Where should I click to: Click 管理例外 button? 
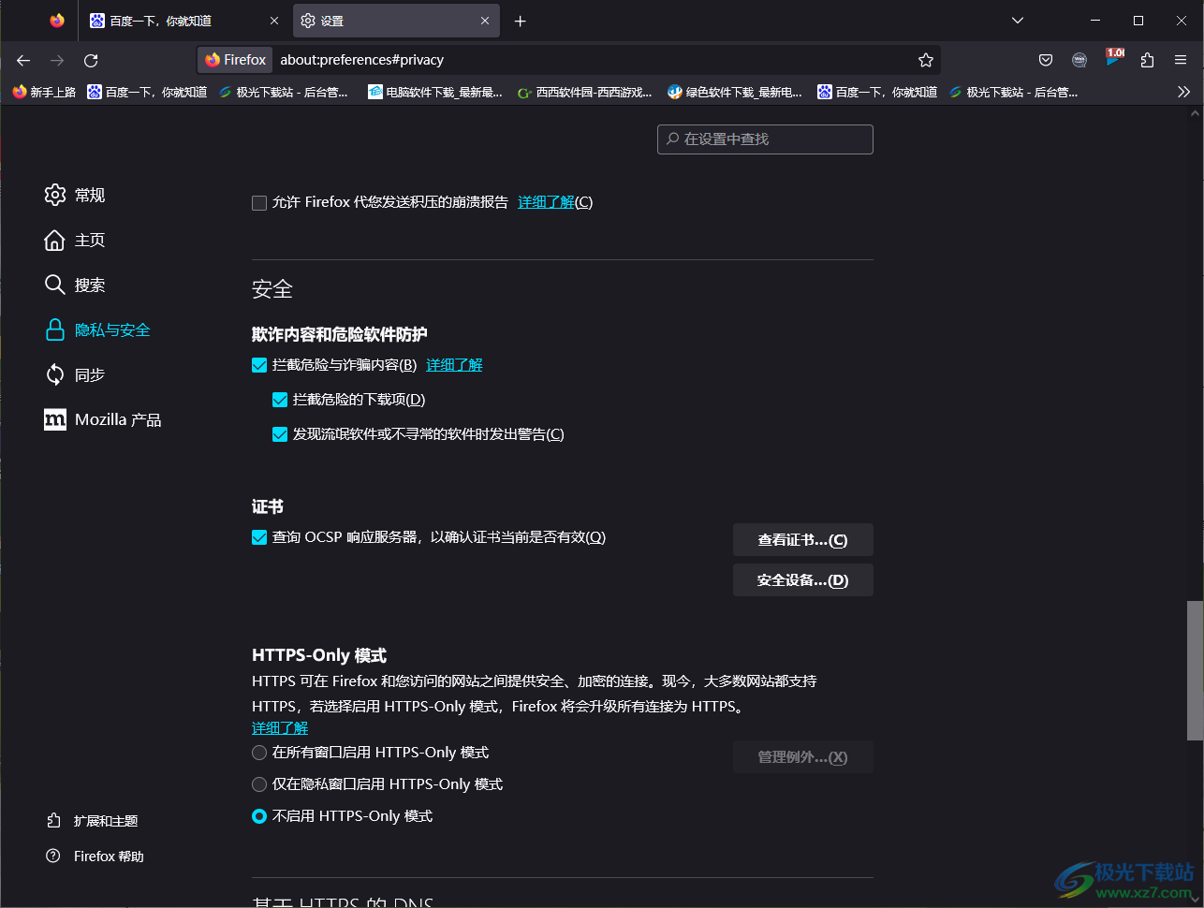pos(802,757)
